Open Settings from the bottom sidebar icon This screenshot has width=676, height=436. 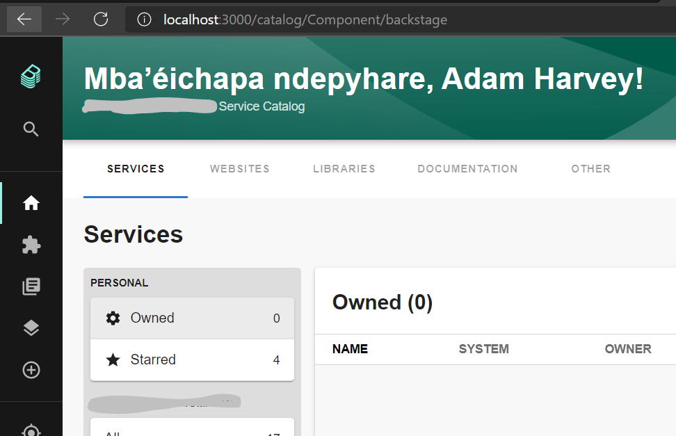[x=31, y=430]
